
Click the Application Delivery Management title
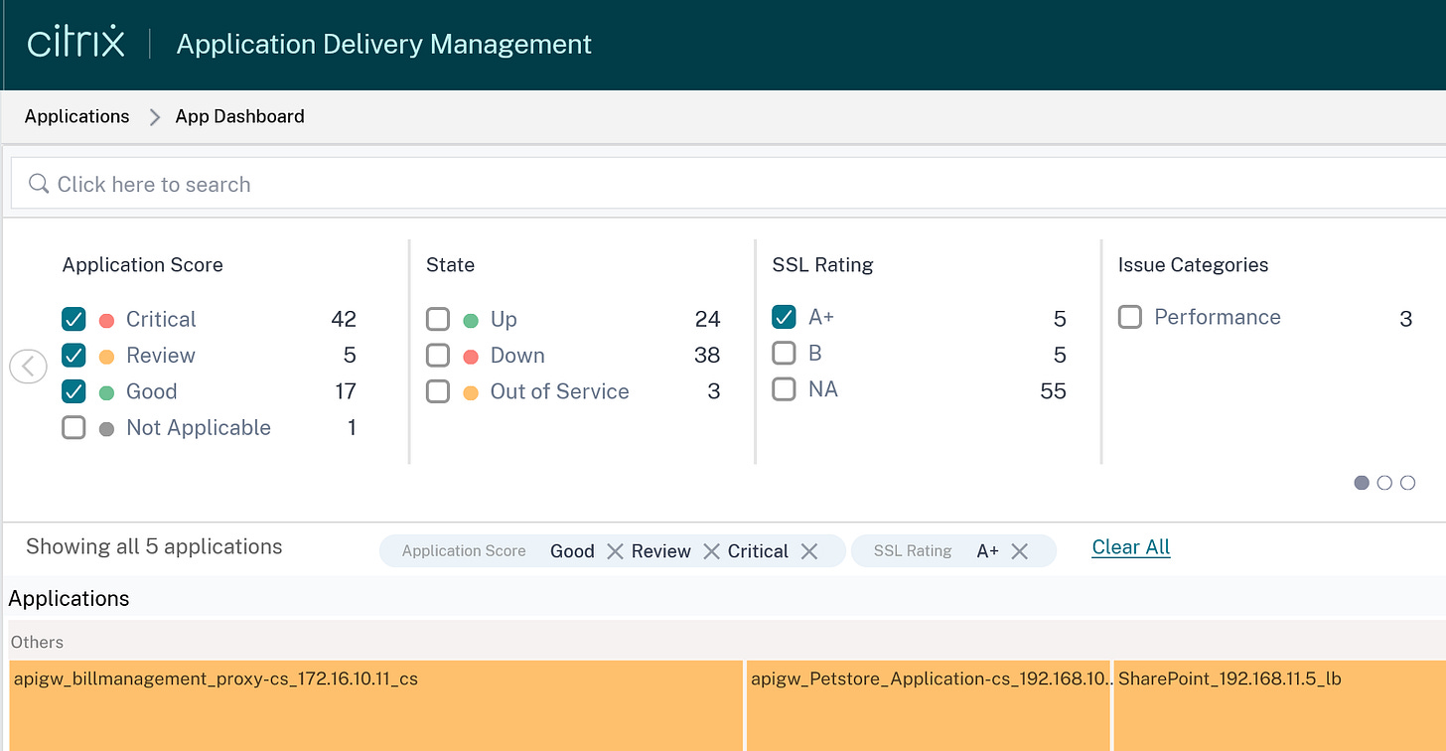(x=384, y=44)
